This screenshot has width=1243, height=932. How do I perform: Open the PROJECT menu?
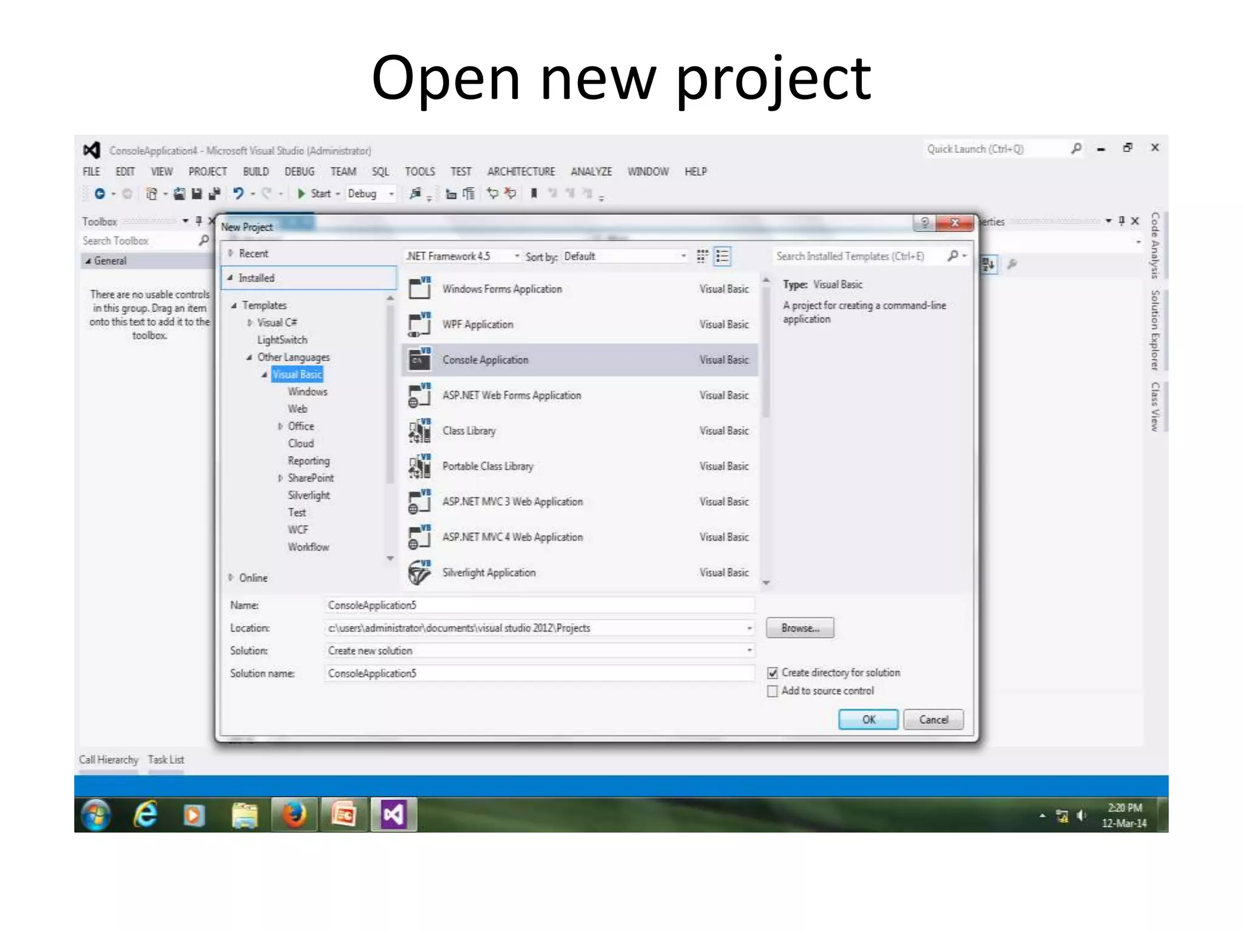coord(208,171)
